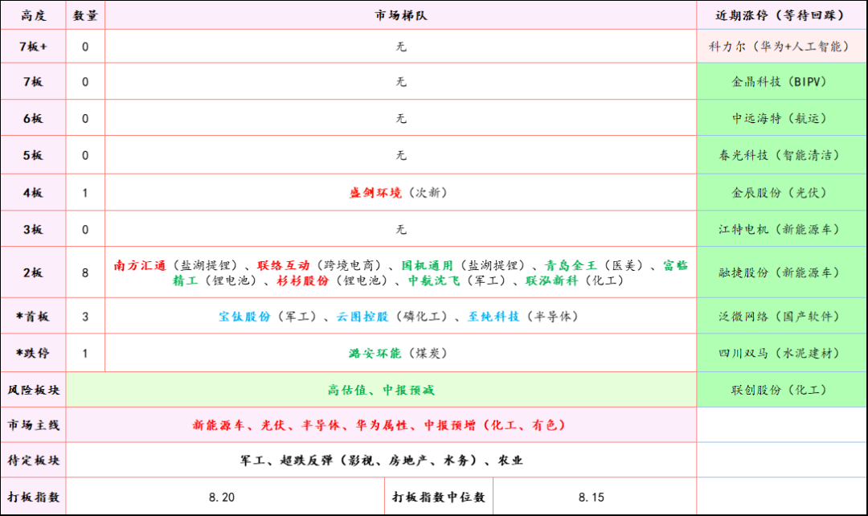Click 无 in the 3板 row
This screenshot has width=868, height=516.
click(401, 229)
